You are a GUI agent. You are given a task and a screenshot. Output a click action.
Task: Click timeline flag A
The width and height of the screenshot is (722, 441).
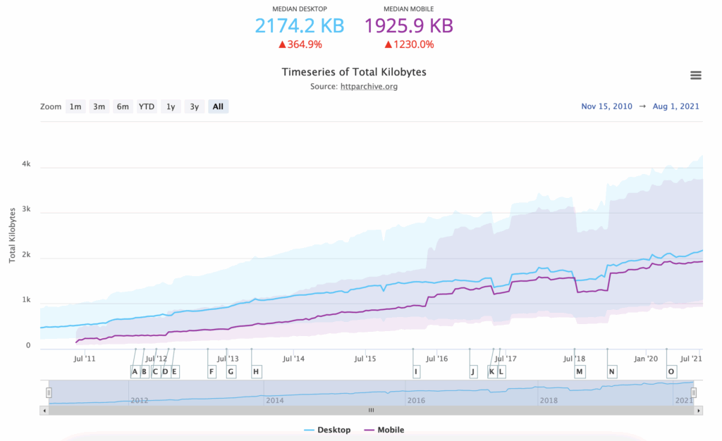click(135, 371)
